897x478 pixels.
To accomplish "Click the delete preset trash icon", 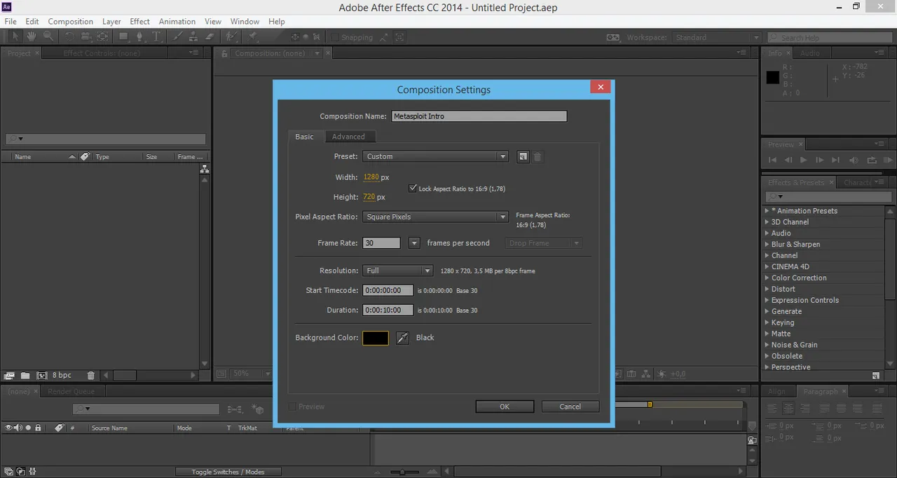I will pyautogui.click(x=537, y=156).
